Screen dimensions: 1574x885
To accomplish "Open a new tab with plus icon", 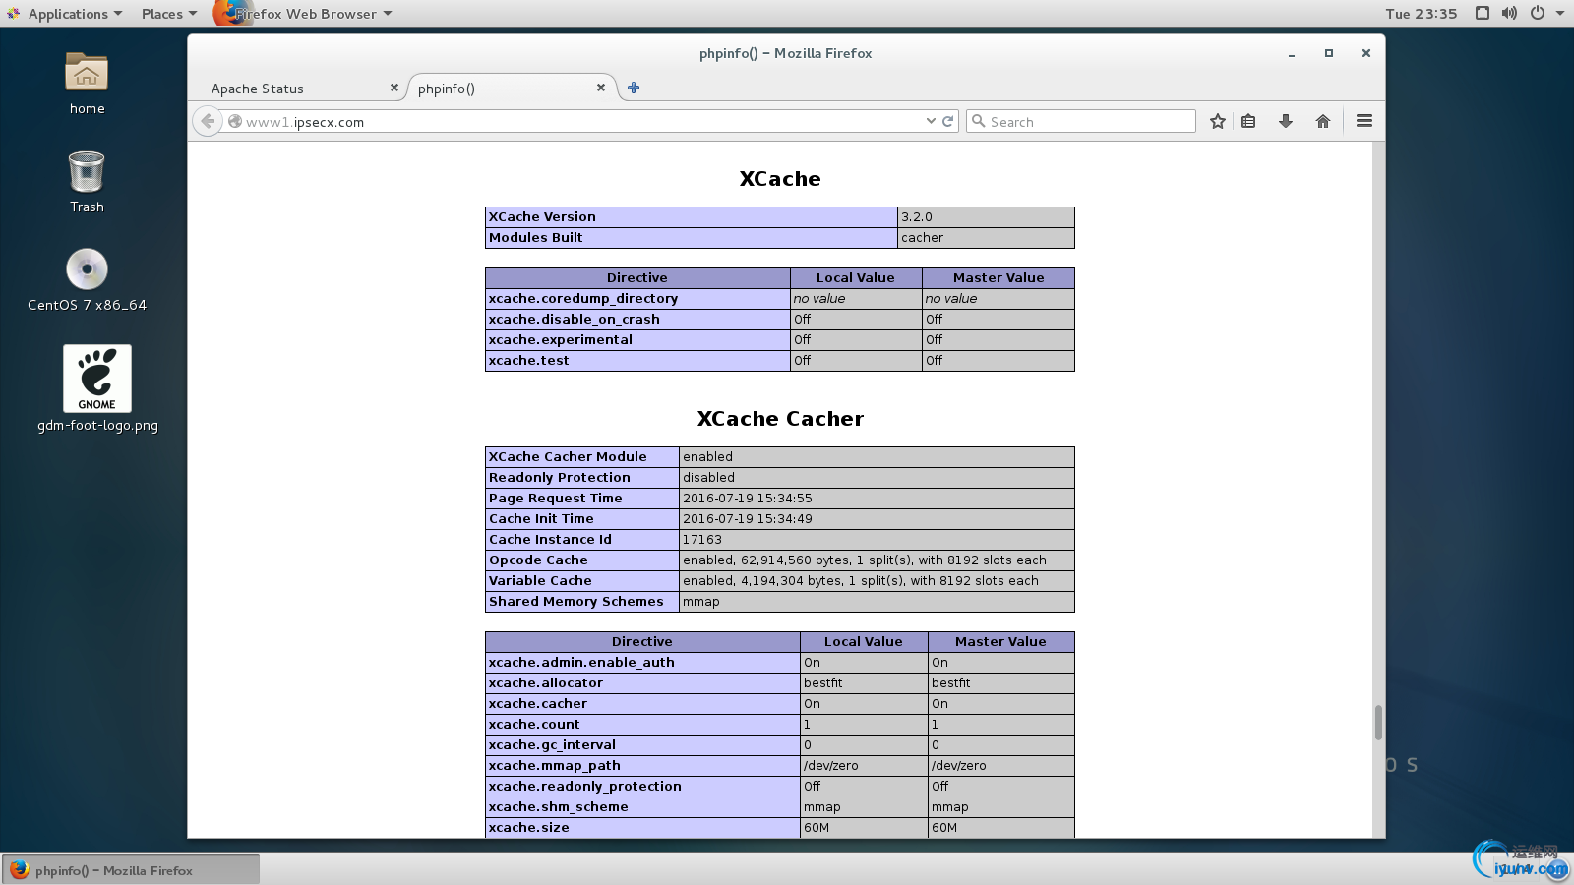I will (x=634, y=88).
